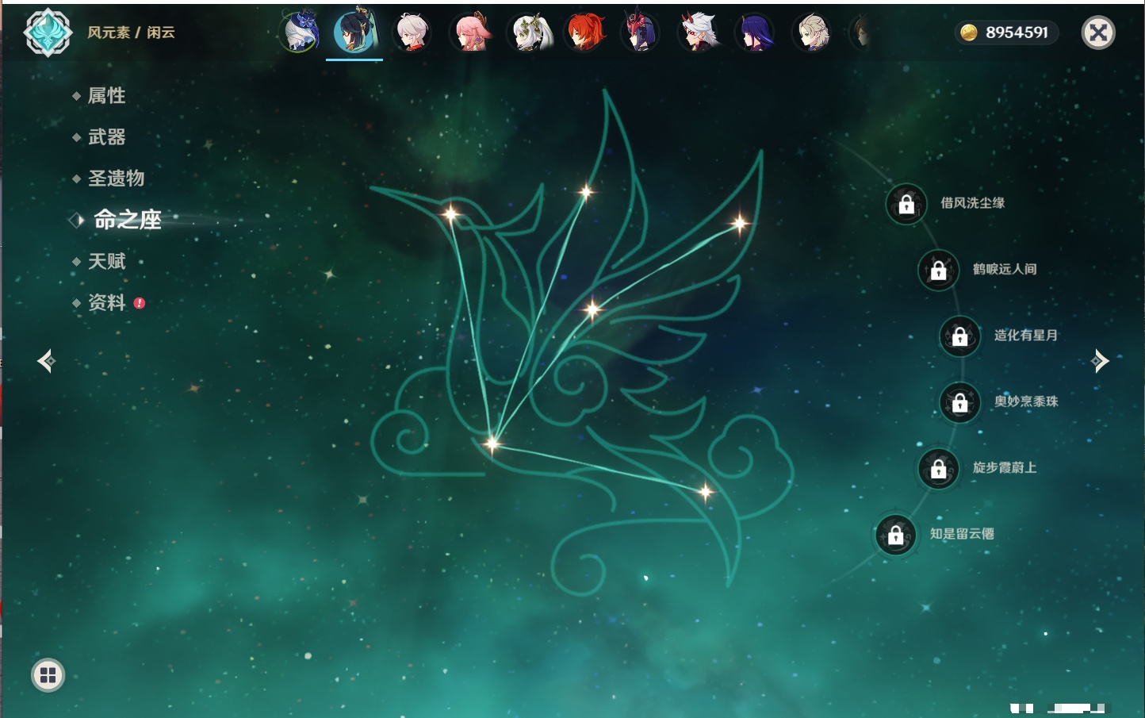Select the highlighted Xianyun avatar
The height and width of the screenshot is (718, 1145).
(354, 33)
